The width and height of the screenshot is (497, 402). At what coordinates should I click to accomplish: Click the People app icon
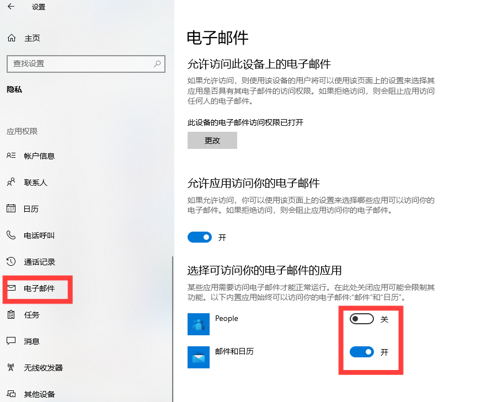point(199,324)
